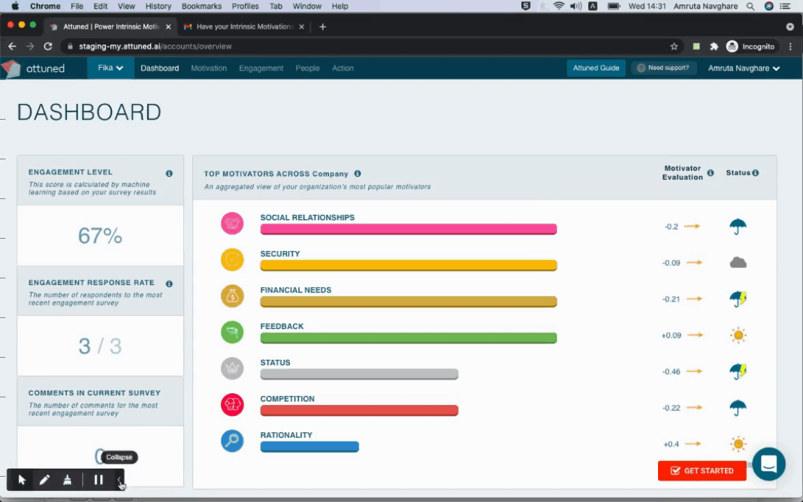Click the Attuned Guide button
Viewport: 803px width, 502px height.
(596, 68)
